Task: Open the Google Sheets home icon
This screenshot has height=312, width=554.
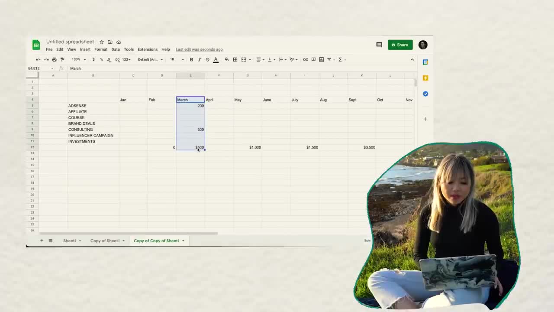Action: tap(36, 45)
